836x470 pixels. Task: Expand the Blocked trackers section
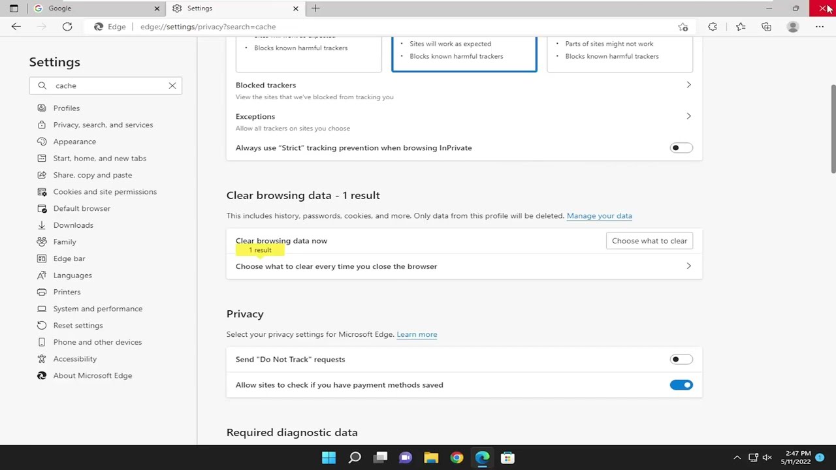[464, 91]
